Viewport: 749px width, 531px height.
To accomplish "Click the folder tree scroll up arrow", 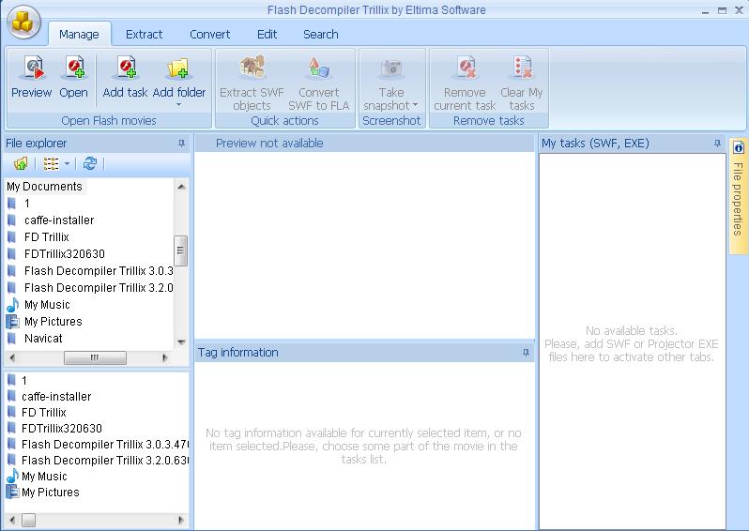I will [181, 187].
